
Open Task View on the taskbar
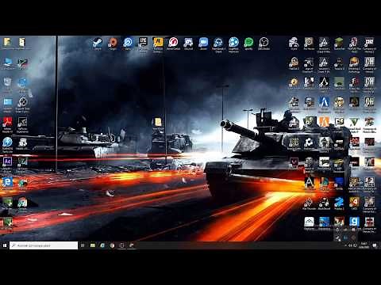coord(83,245)
